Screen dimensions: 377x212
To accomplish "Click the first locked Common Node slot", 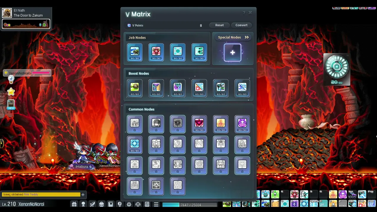I will [x=135, y=124].
